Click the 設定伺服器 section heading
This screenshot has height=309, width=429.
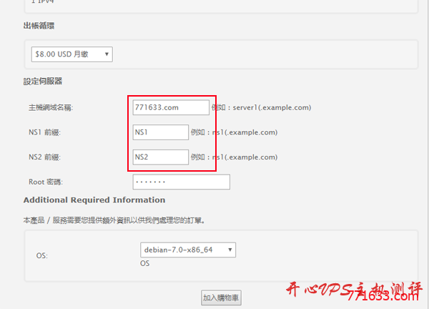tap(42, 82)
